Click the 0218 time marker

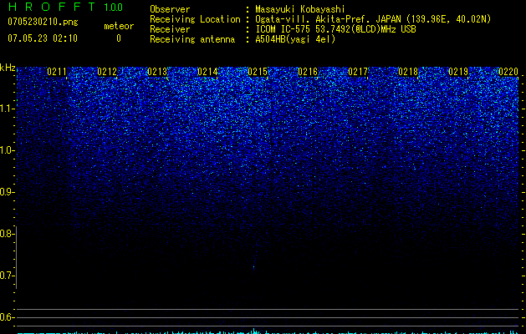point(408,72)
